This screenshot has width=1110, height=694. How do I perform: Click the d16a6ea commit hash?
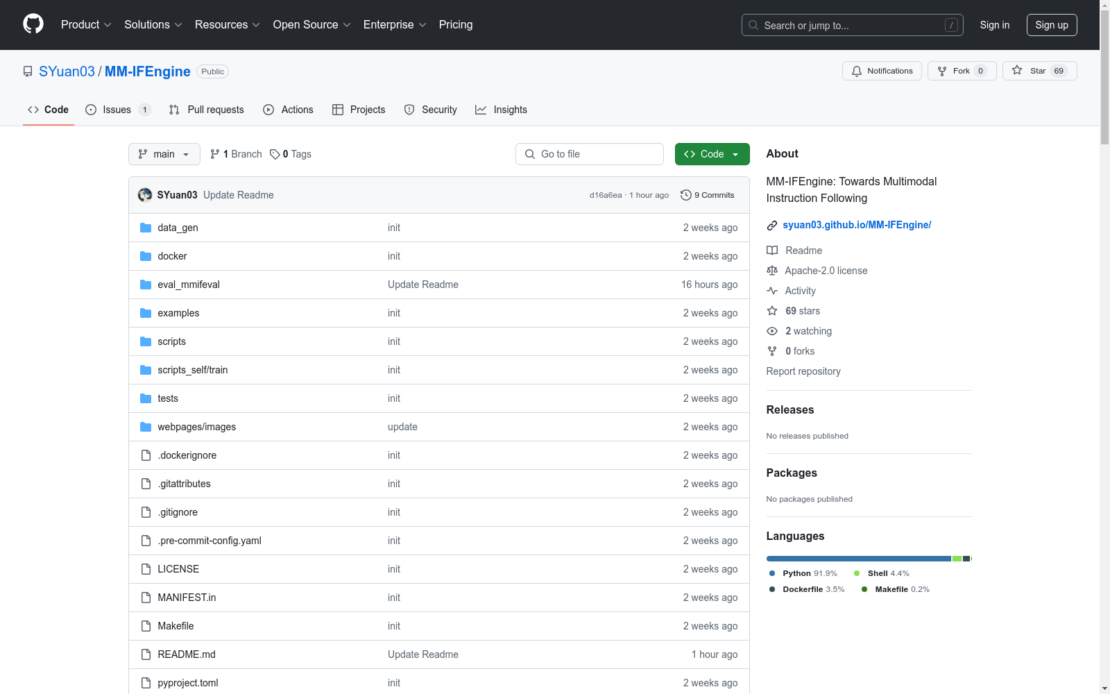tap(606, 195)
